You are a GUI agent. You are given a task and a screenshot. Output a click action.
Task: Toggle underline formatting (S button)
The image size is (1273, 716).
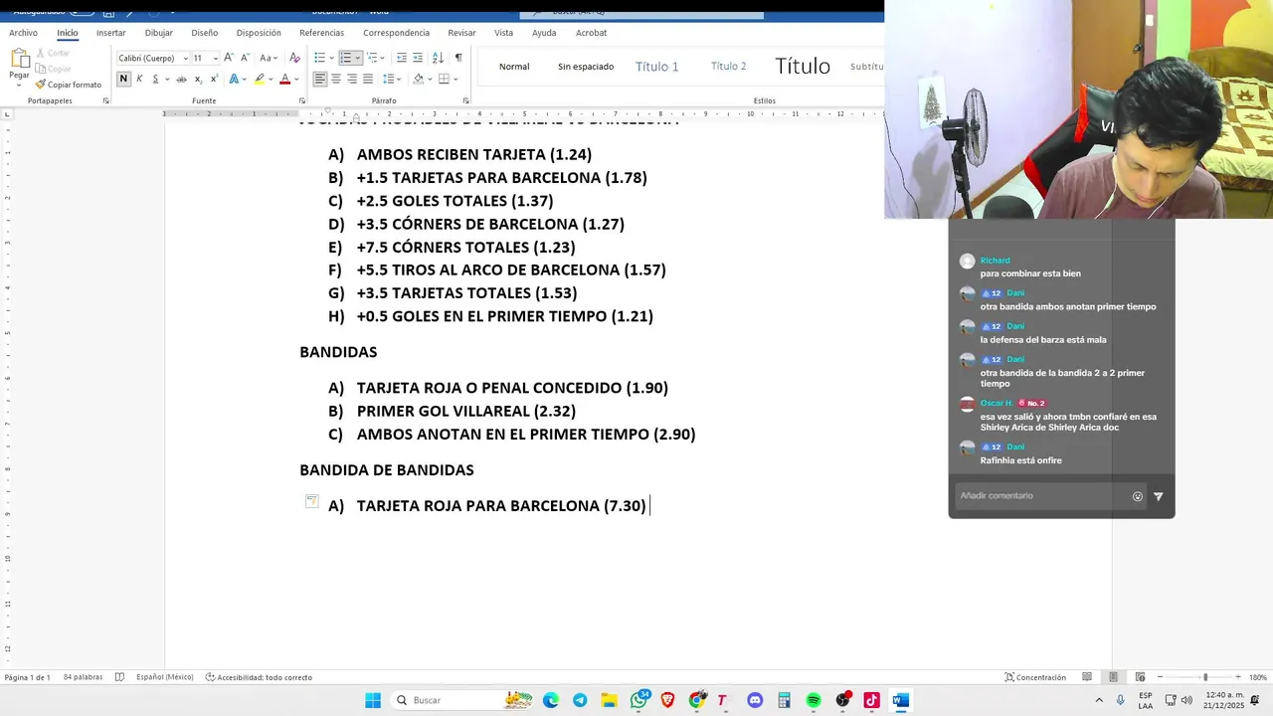[x=153, y=79]
